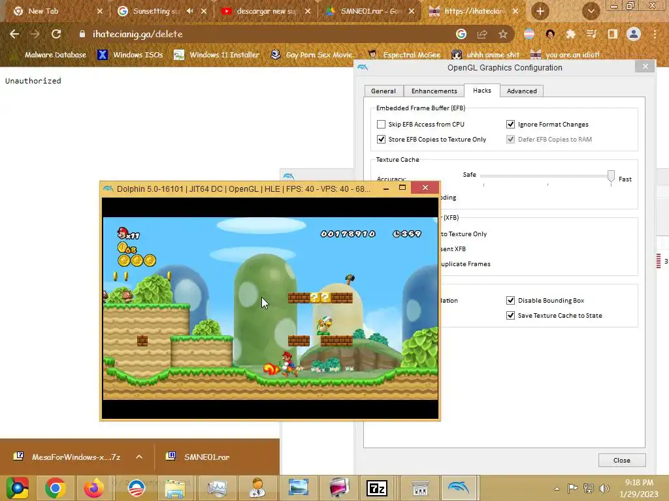Toggle the Defer EFB Copies to RAM checkbox
This screenshot has width=669, height=501.
click(510, 140)
